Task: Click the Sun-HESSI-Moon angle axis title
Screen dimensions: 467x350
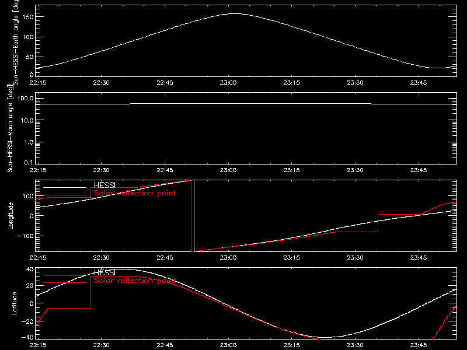Action: [x=10, y=129]
